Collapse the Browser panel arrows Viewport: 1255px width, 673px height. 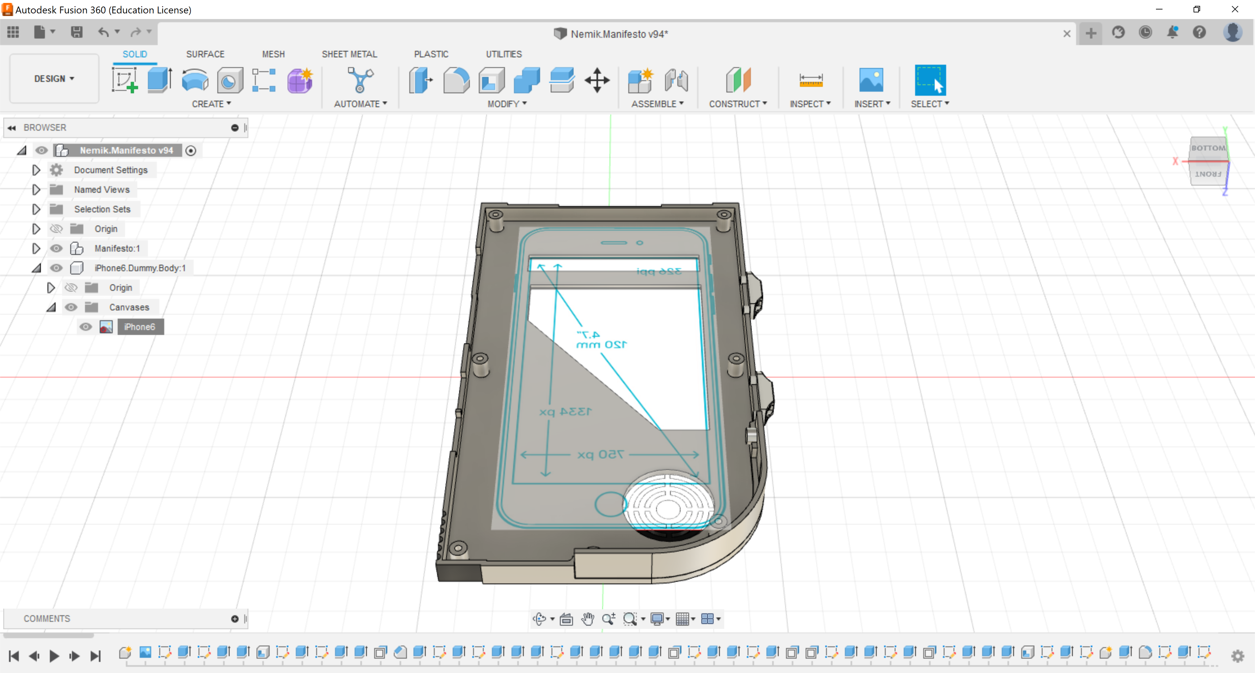click(12, 128)
